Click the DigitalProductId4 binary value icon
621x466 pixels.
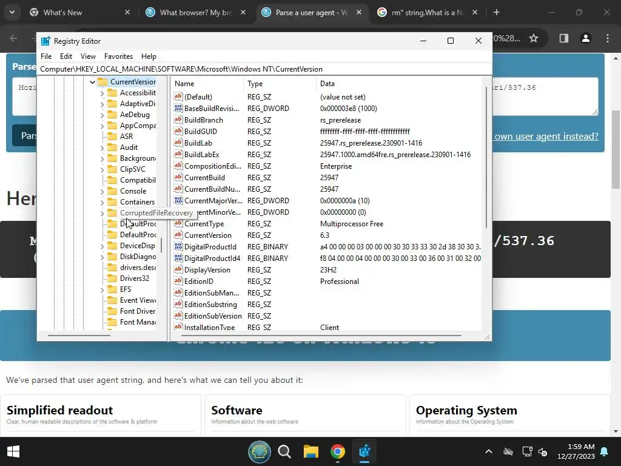point(178,258)
